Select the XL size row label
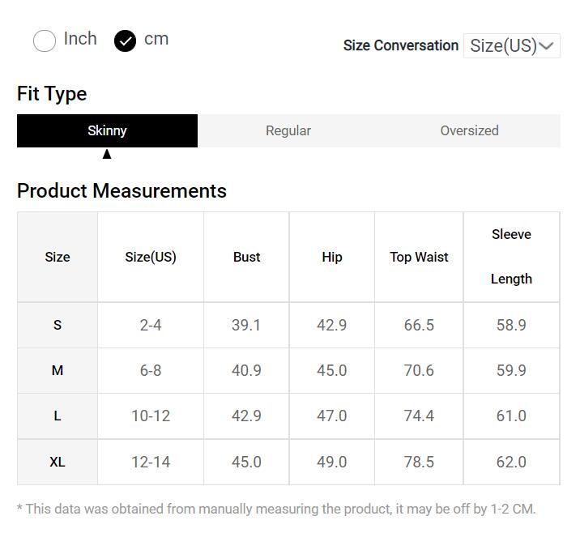580x533 pixels. click(58, 462)
